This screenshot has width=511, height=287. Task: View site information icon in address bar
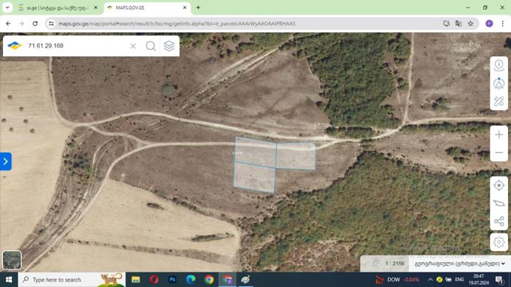click(51, 23)
